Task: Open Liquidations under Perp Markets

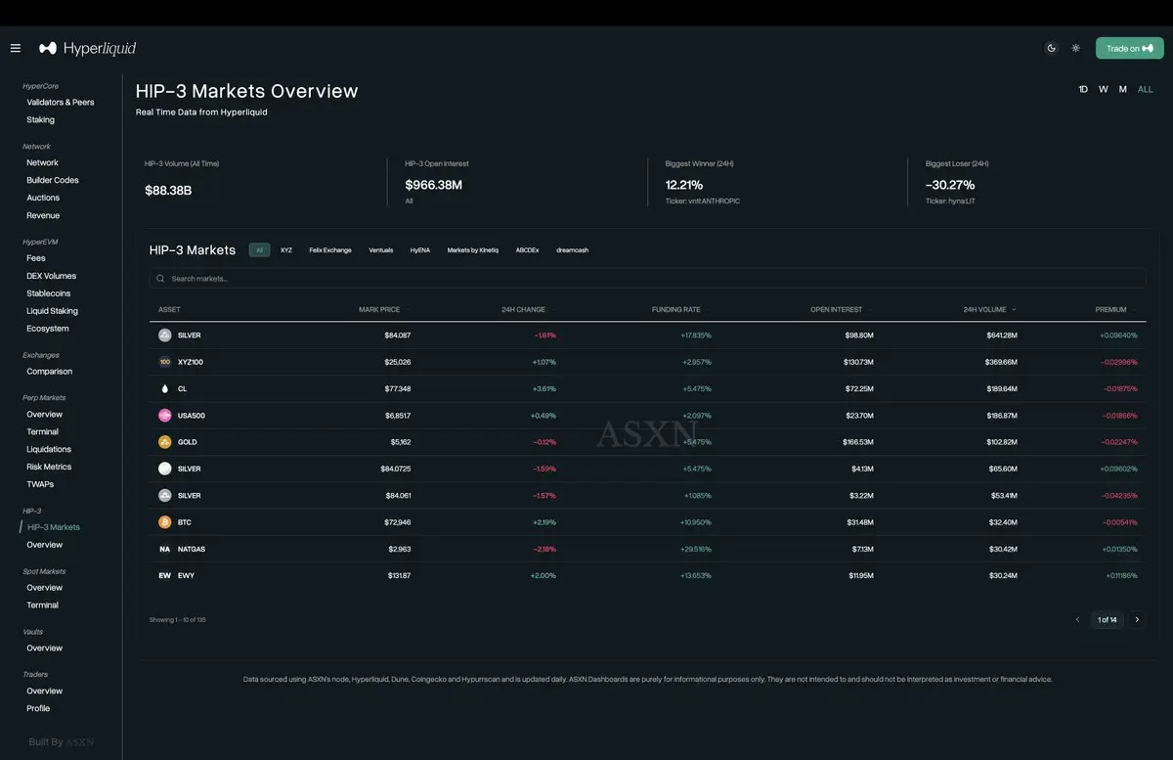Action: click(x=49, y=449)
